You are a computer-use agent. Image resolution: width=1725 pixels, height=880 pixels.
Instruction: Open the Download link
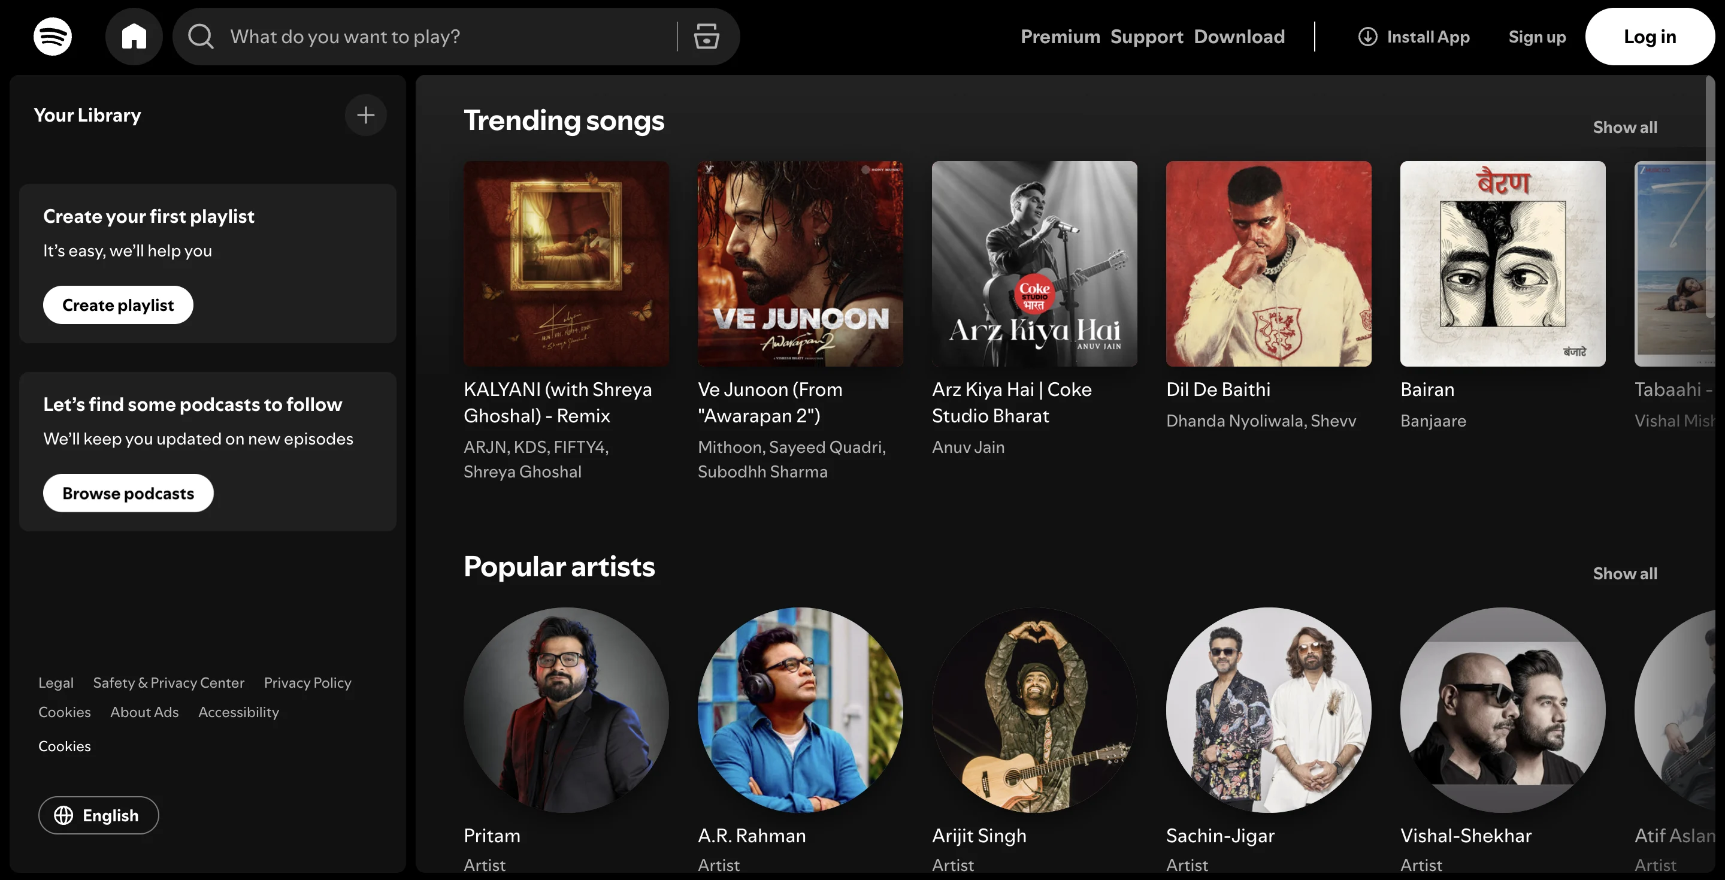coord(1239,36)
